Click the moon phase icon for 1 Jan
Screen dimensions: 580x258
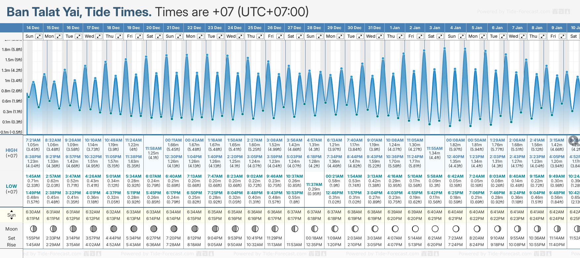tap(395, 229)
